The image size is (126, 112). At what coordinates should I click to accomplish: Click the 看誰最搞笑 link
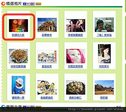tap(47, 98)
